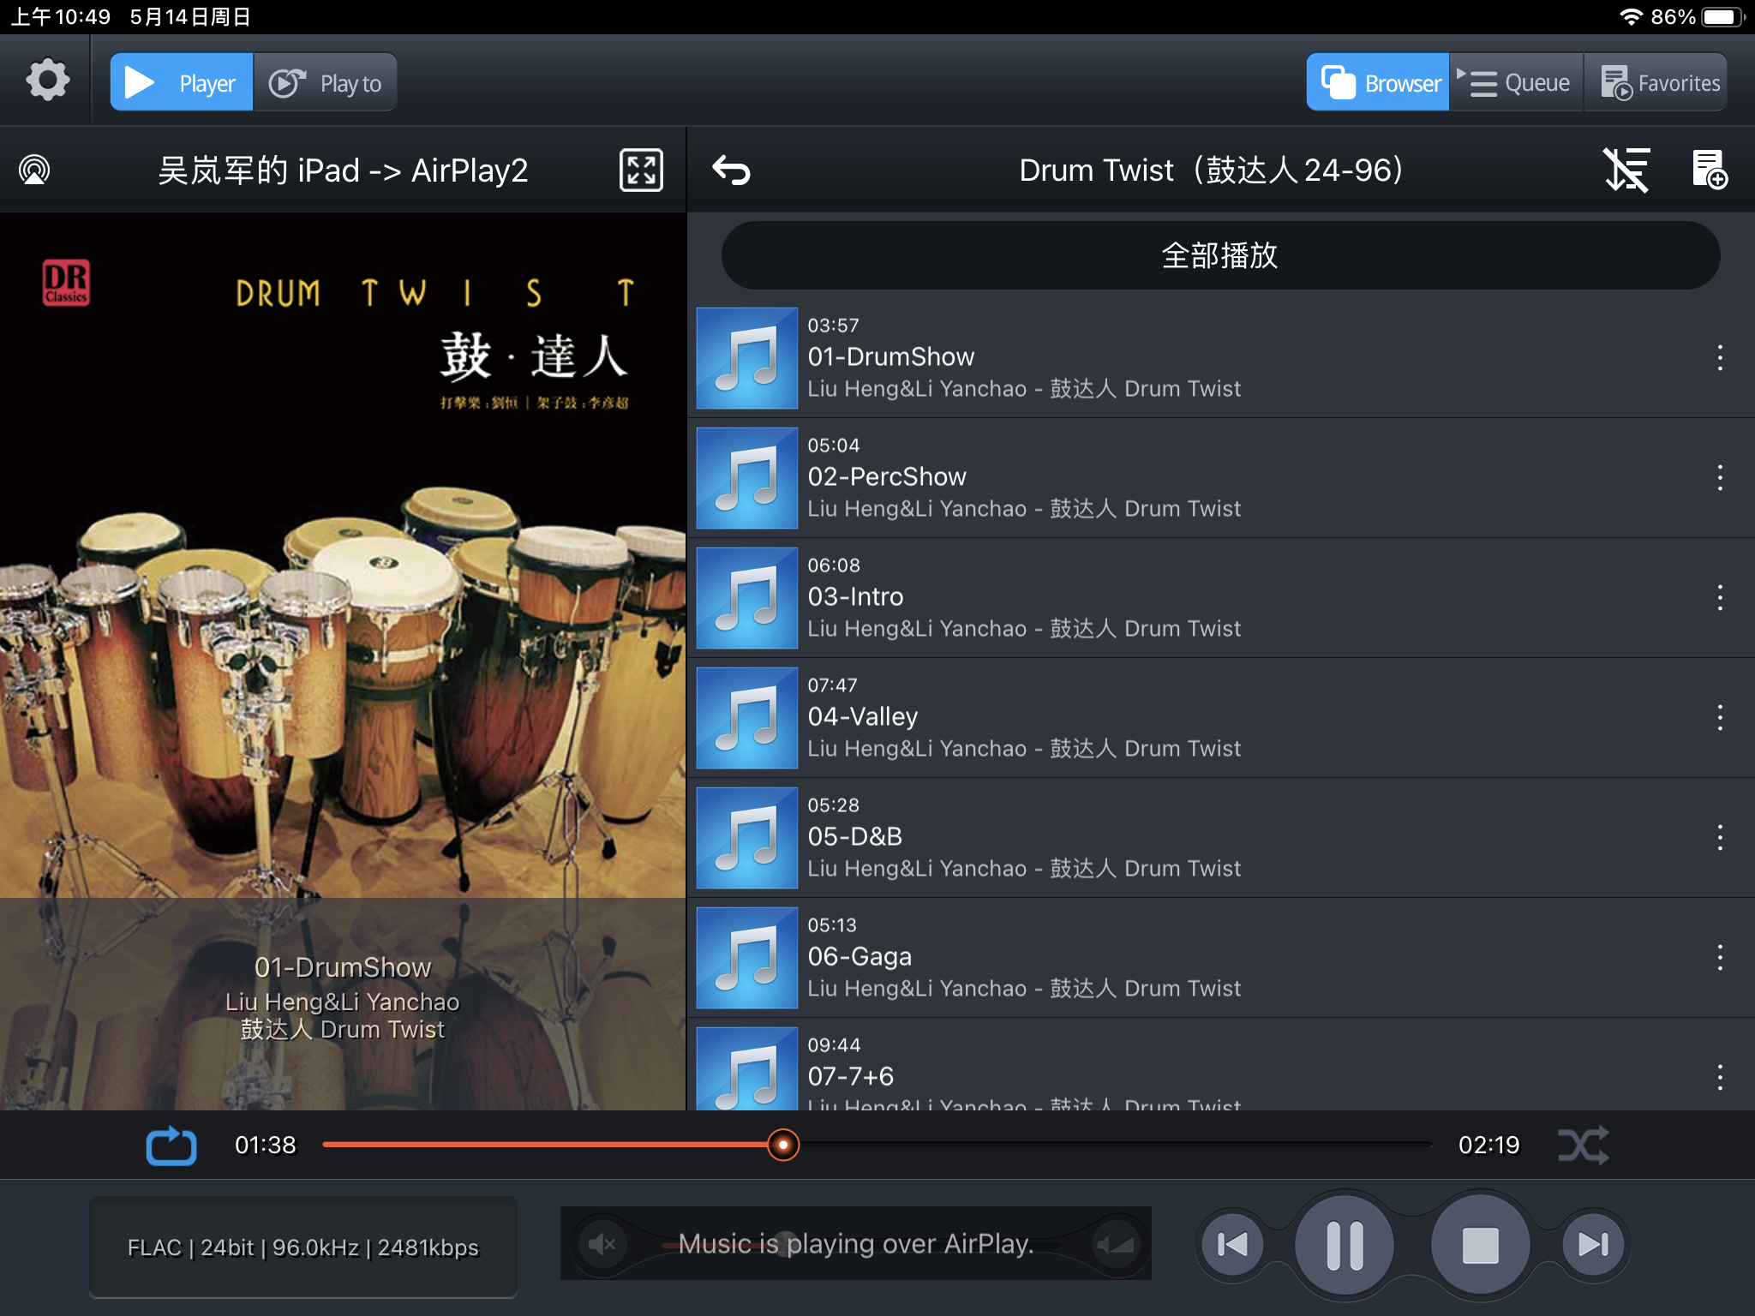Toggle repeat mode

[x=171, y=1146]
